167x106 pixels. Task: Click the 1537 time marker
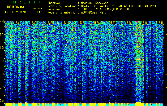click(x=113, y=23)
